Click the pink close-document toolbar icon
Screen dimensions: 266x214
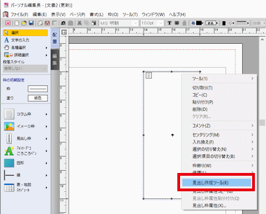tap(8, 23)
